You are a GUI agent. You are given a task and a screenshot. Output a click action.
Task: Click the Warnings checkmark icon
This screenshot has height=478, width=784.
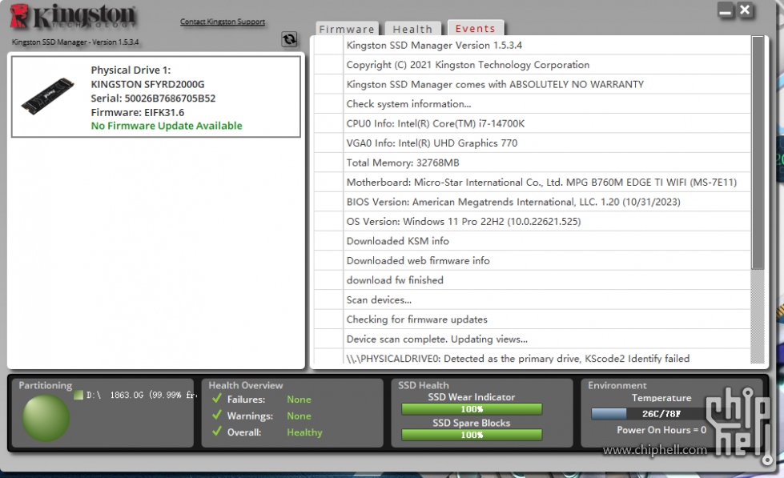(x=217, y=415)
